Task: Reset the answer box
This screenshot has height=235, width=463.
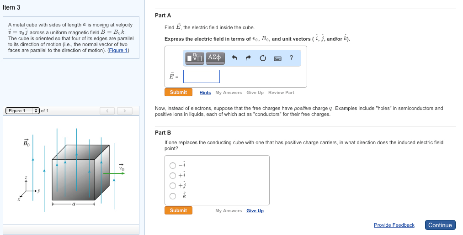Action: [263, 58]
